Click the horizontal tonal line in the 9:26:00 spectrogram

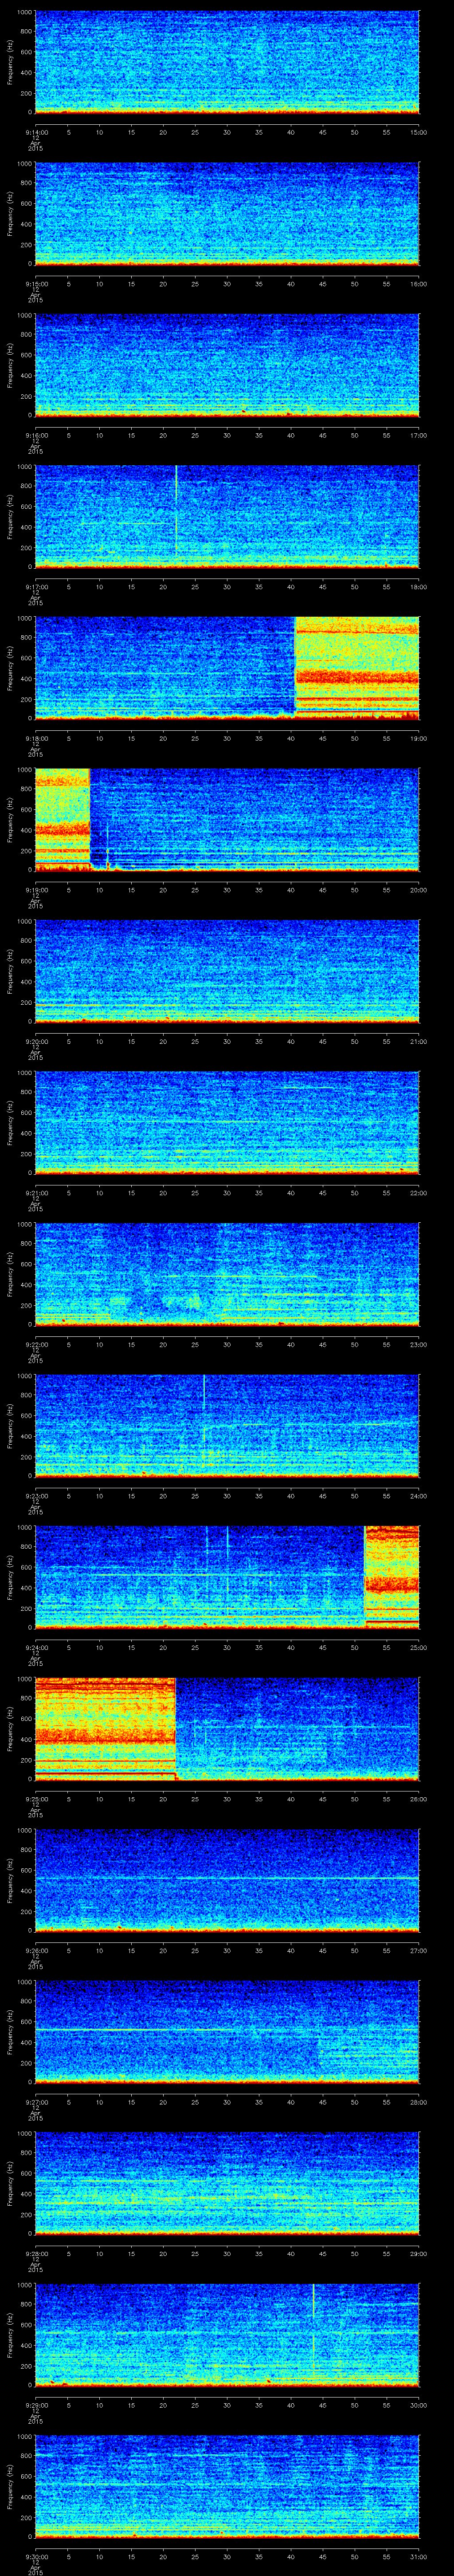pos(227,1878)
